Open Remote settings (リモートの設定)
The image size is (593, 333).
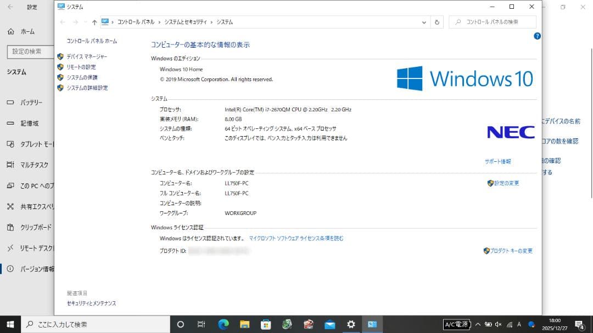pyautogui.click(x=81, y=67)
